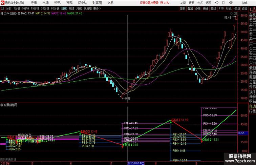Open the 多周期 multi-period view
Viewport: 256px width, 165px height.
tap(87, 8)
